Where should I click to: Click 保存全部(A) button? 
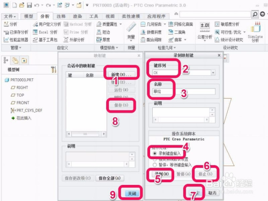coord(110,178)
